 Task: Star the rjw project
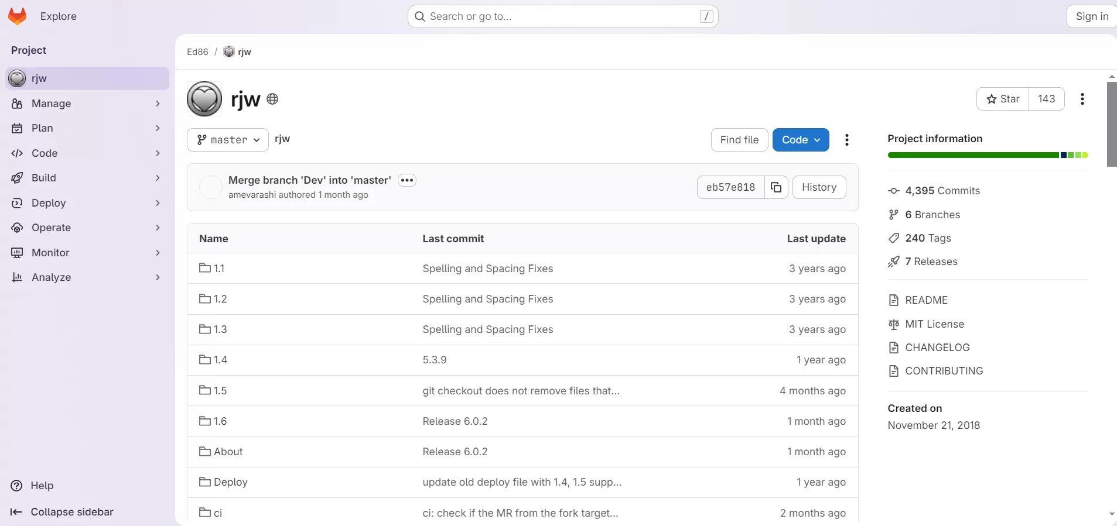pos(1003,99)
